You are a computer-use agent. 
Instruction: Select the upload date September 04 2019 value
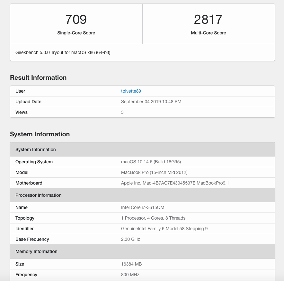pos(151,102)
